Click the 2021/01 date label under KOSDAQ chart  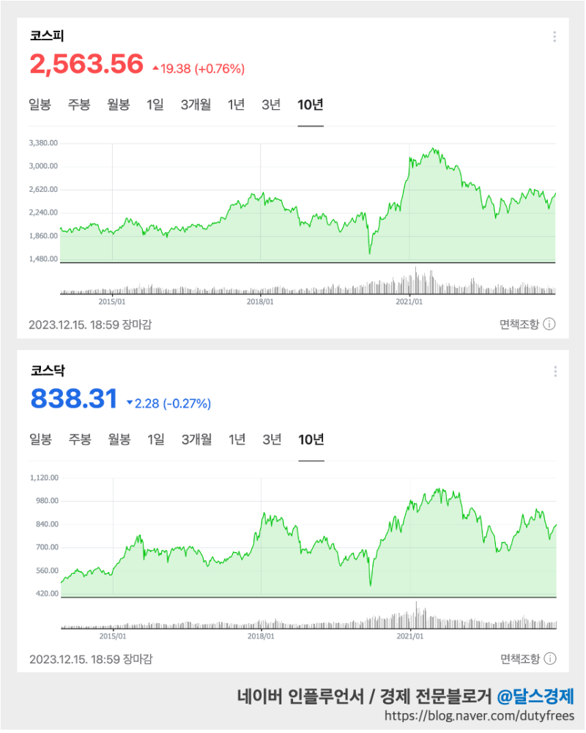coord(410,636)
